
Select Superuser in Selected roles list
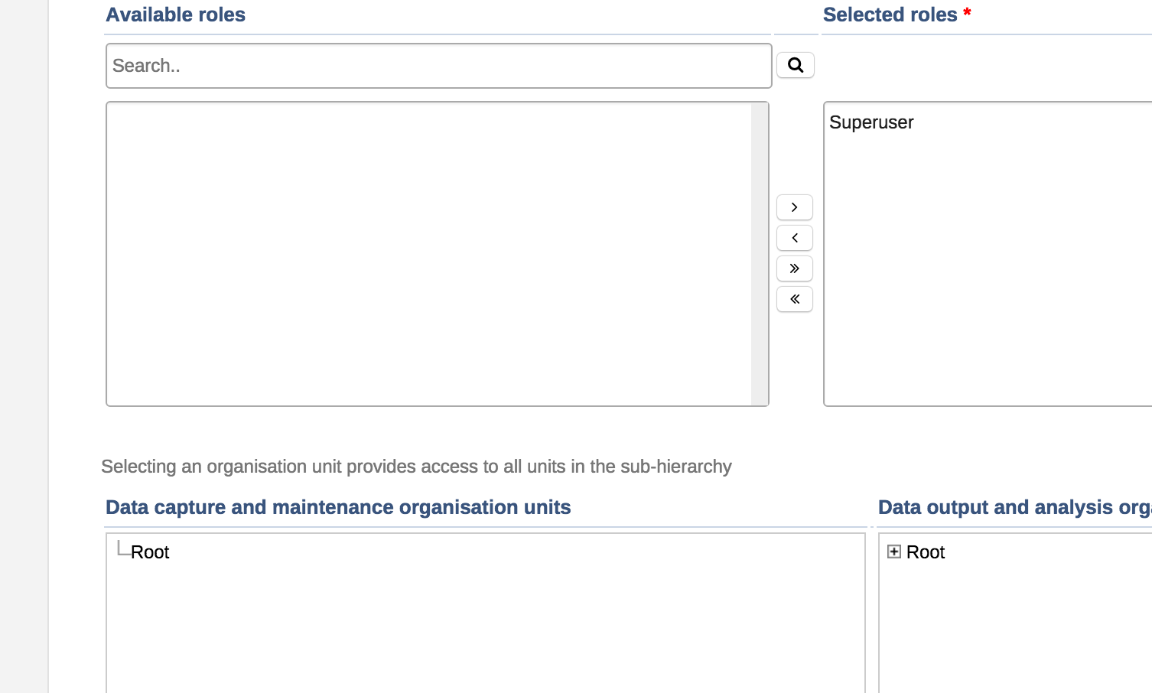[871, 122]
